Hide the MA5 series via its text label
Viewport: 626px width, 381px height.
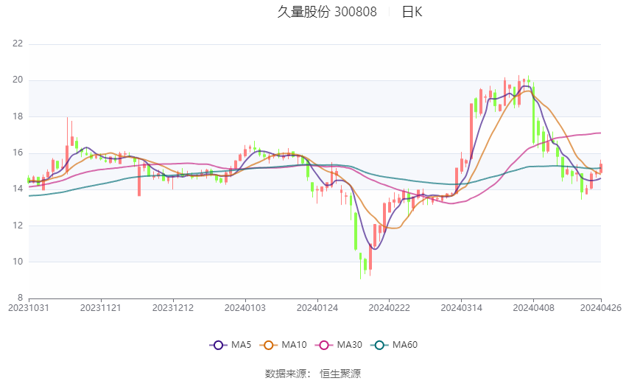pyautogui.click(x=241, y=345)
